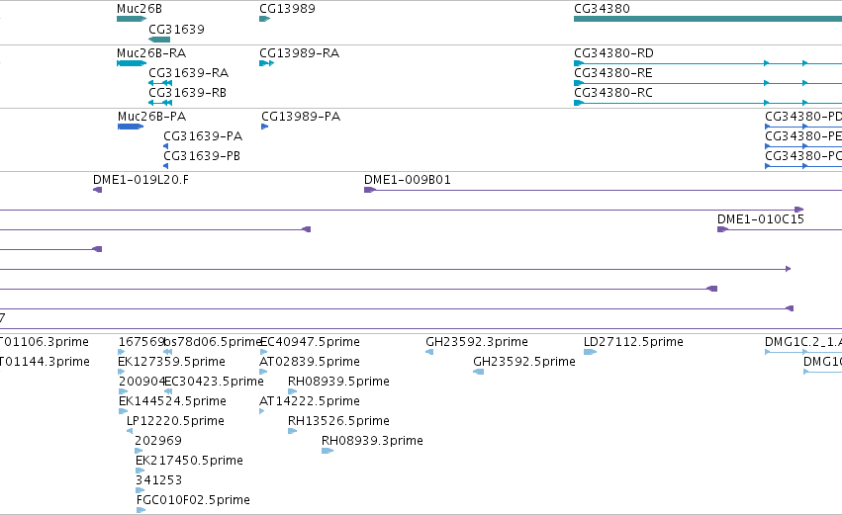This screenshot has width=842, height=515.
Task: Select LD27112.5prime EST label
Action: [633, 342]
